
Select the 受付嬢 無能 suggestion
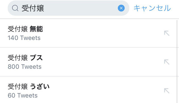tap(88, 33)
